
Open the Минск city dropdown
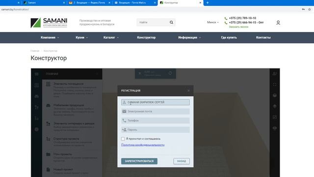213,22
